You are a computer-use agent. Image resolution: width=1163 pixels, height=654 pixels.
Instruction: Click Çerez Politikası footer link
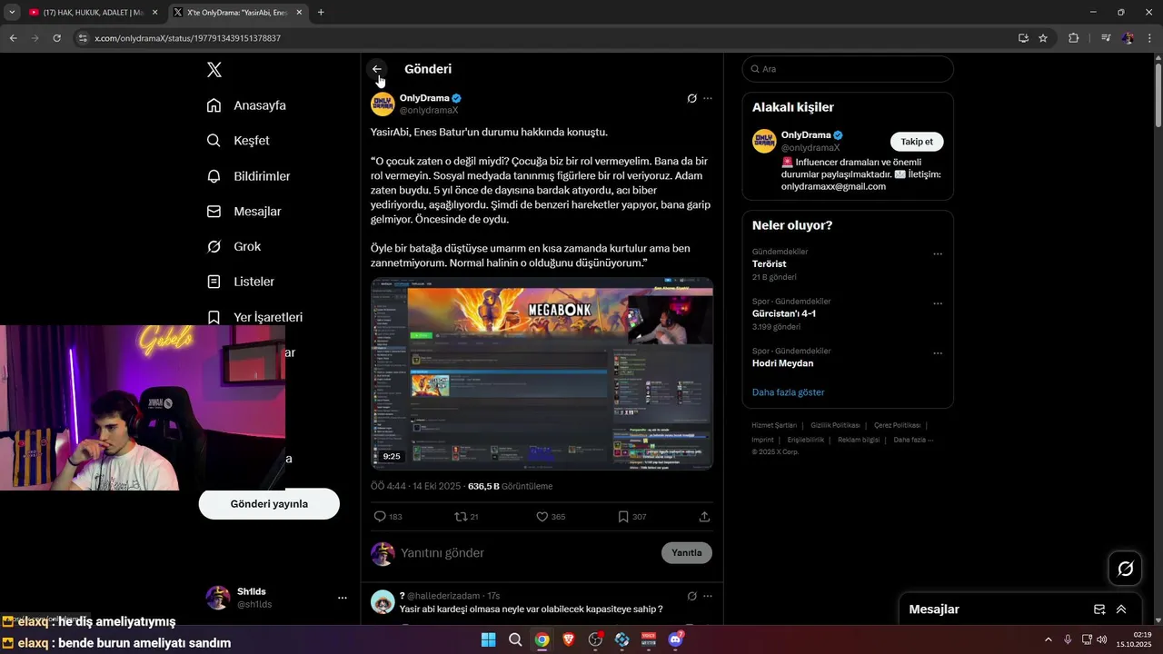897,425
